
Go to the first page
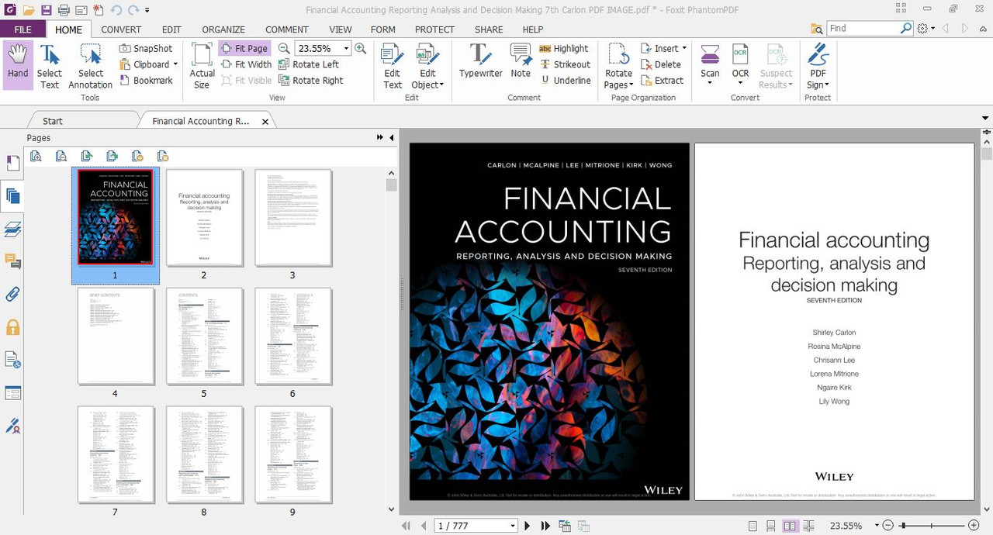pos(406,526)
